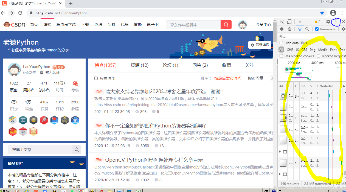Open the article 你不一定全知道的四种Python装饰器实现详解
Screen dimensions: 346x192
point(156,126)
